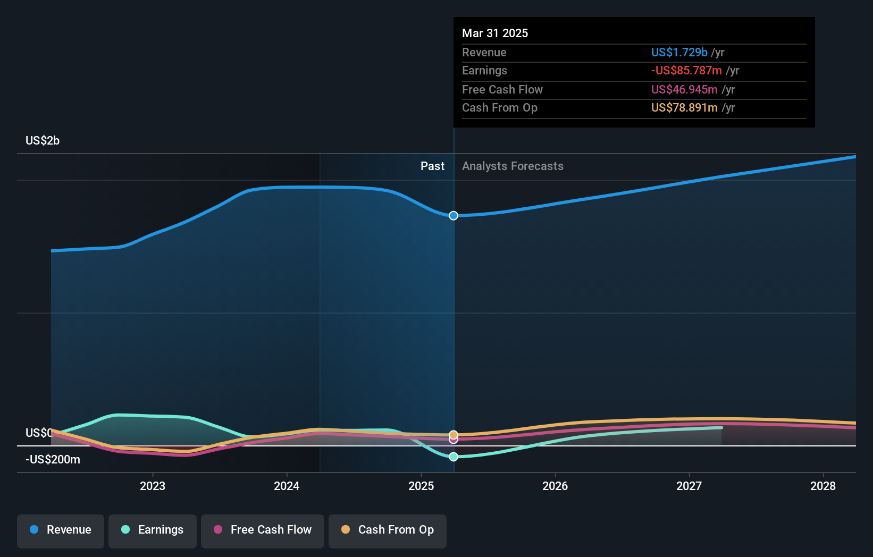Toggle the Free Cash Flow legend

click(x=263, y=531)
